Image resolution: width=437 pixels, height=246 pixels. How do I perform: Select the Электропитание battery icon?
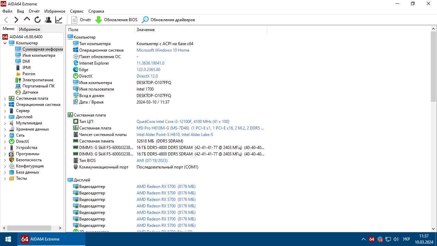(18, 80)
